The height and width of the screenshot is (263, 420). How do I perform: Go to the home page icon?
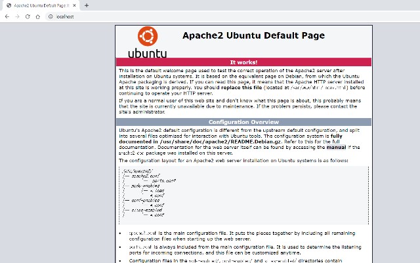(x=38, y=16)
